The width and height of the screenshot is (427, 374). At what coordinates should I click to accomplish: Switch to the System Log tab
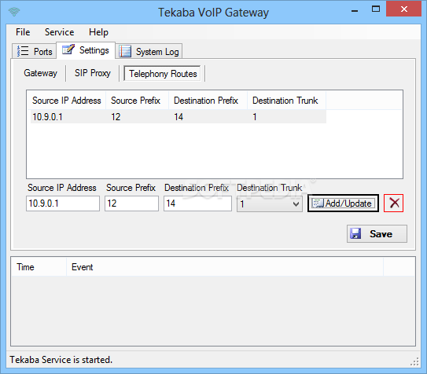point(149,51)
